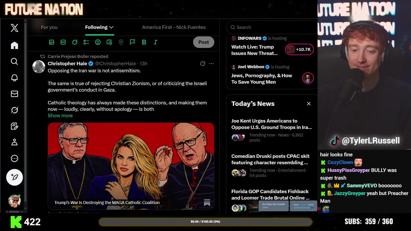Expand post with Show more
Viewport: 411px width, 231px height.
pos(60,116)
